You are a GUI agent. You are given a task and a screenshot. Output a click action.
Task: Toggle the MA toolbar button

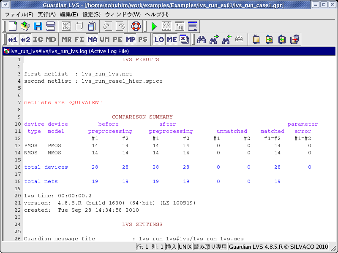92,39
